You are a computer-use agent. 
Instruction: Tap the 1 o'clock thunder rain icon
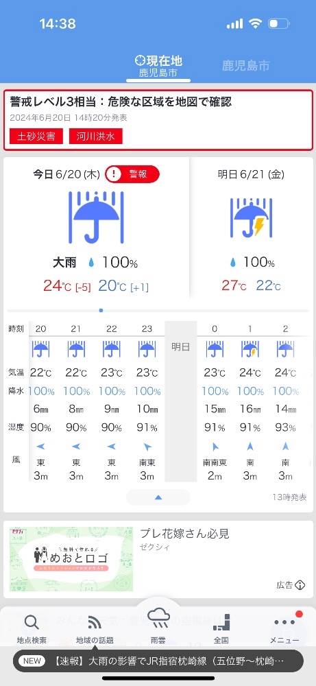tap(250, 349)
